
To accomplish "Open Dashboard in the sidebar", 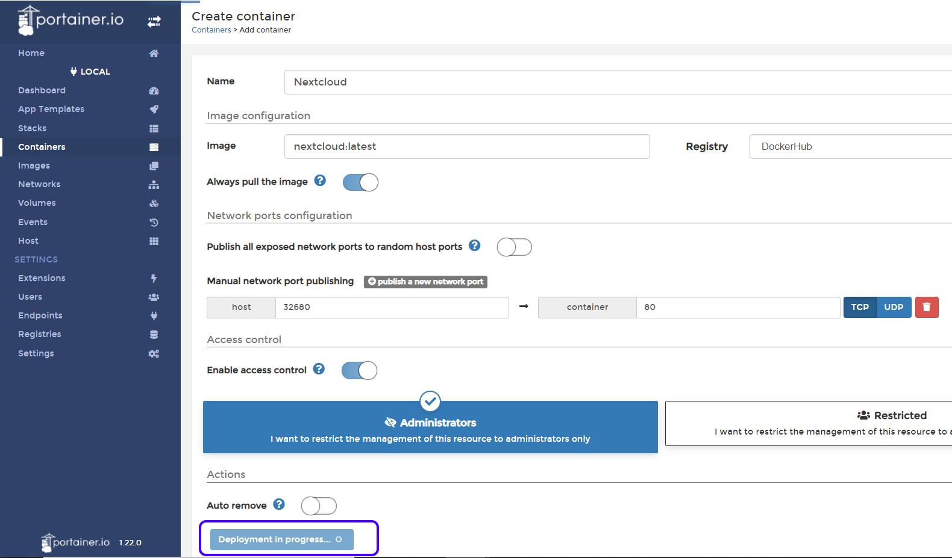I will pos(42,90).
